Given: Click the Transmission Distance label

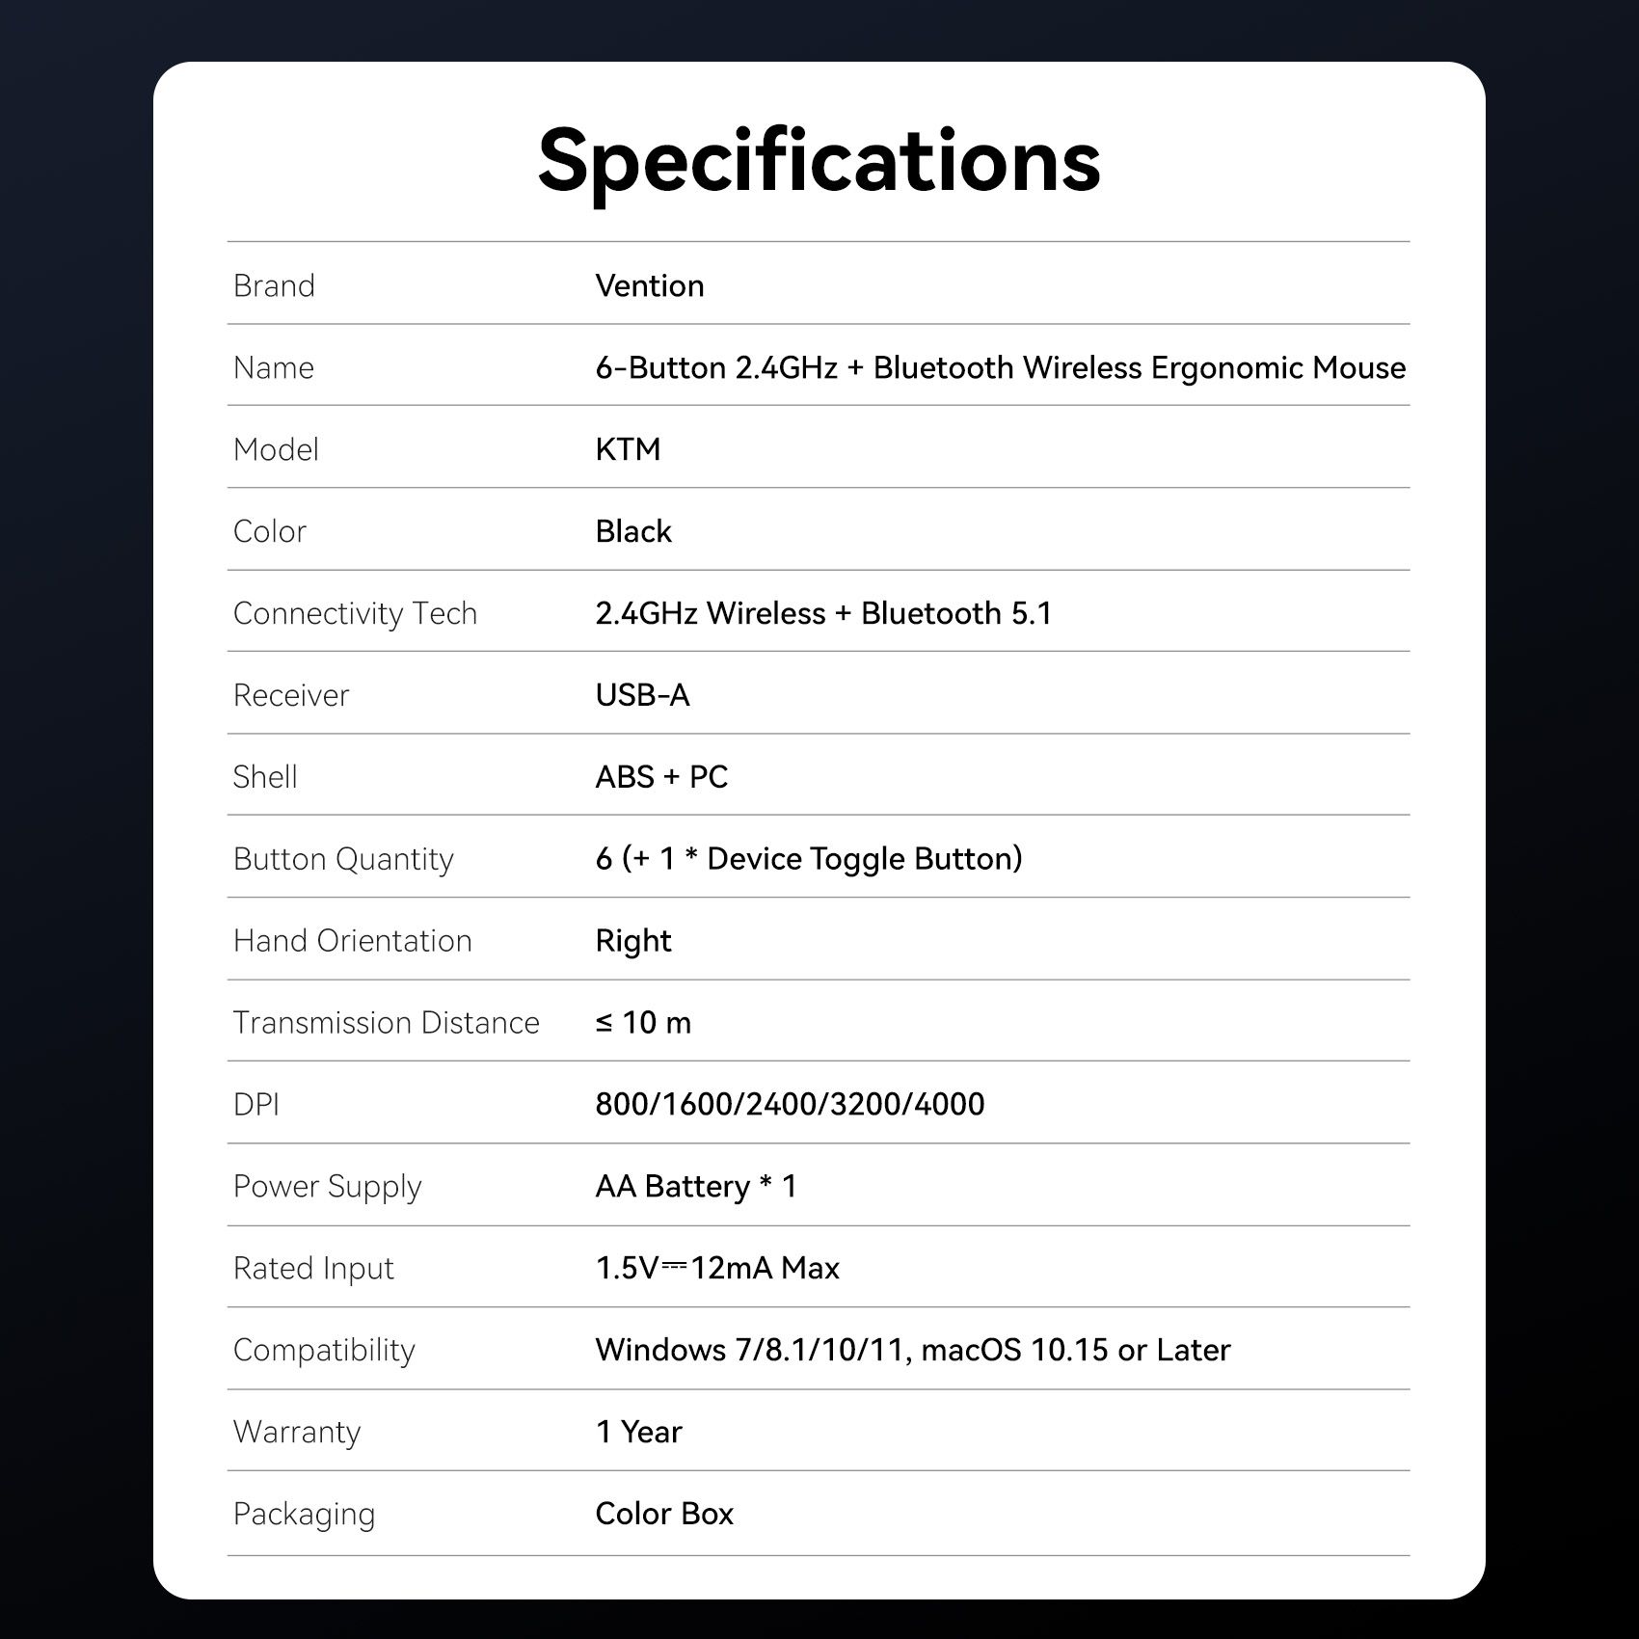Looking at the screenshot, I should [x=386, y=1022].
